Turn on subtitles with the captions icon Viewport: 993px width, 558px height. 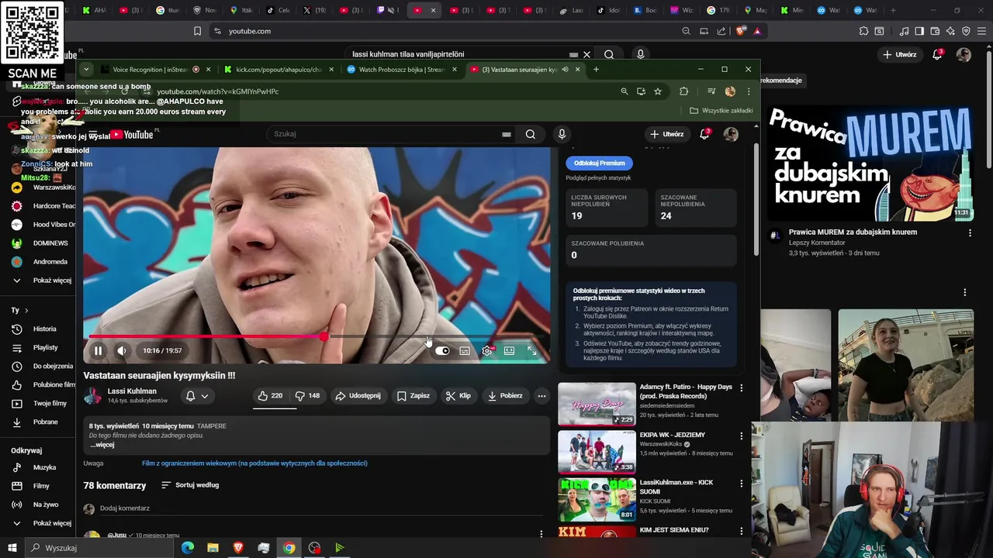tap(465, 351)
